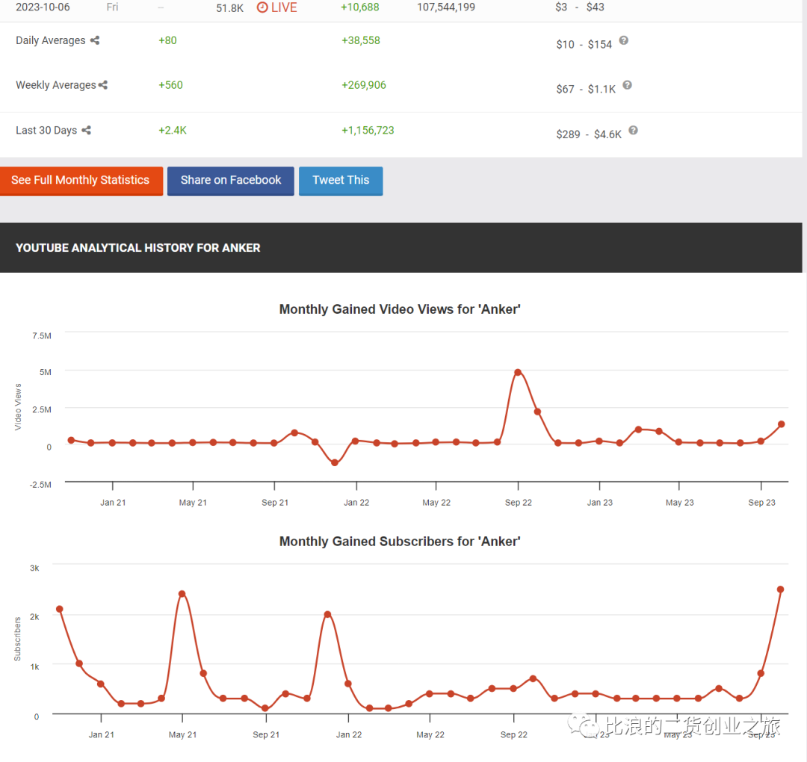
Task: Open help icon beside $289 - $4.6K earnings
Action: tap(633, 130)
